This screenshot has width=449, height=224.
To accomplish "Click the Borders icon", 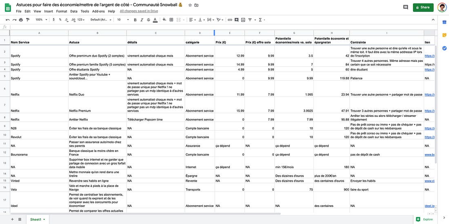I will [171, 20].
